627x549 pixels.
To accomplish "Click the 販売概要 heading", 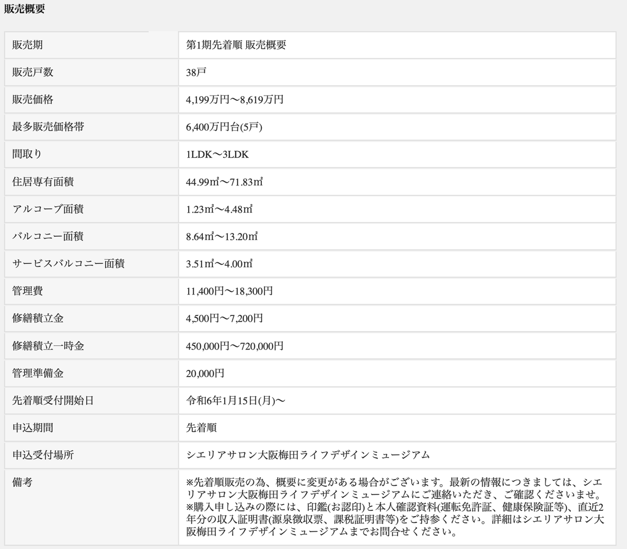I will (x=25, y=9).
